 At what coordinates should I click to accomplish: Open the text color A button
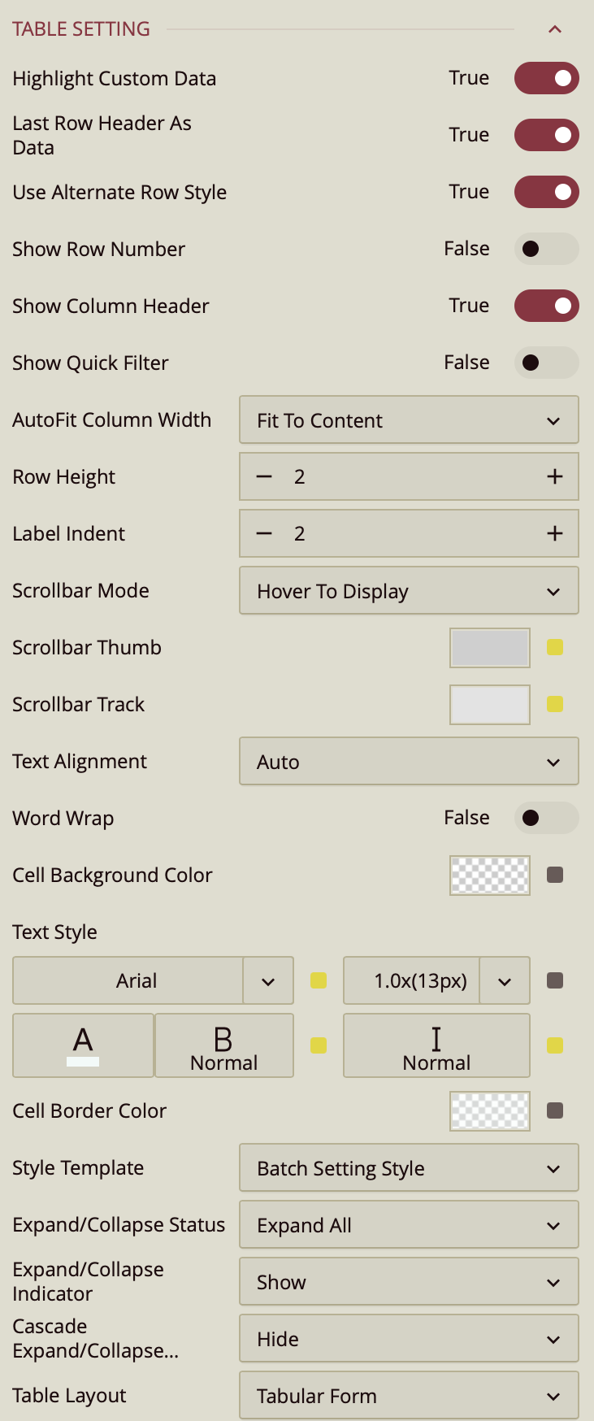click(x=83, y=1045)
